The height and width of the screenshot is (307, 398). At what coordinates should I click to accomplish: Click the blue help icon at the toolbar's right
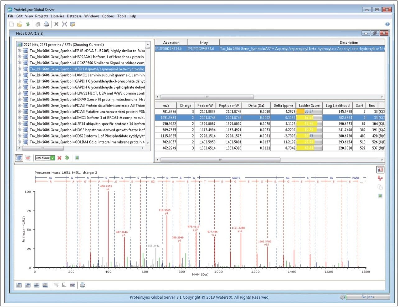387,24
